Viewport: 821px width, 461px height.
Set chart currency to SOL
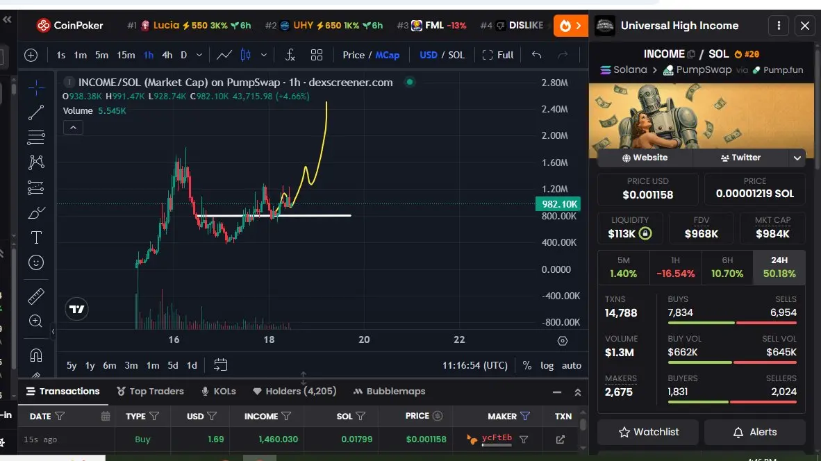456,55
